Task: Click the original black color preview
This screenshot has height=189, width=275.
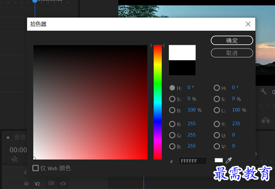Action: pyautogui.click(x=182, y=68)
